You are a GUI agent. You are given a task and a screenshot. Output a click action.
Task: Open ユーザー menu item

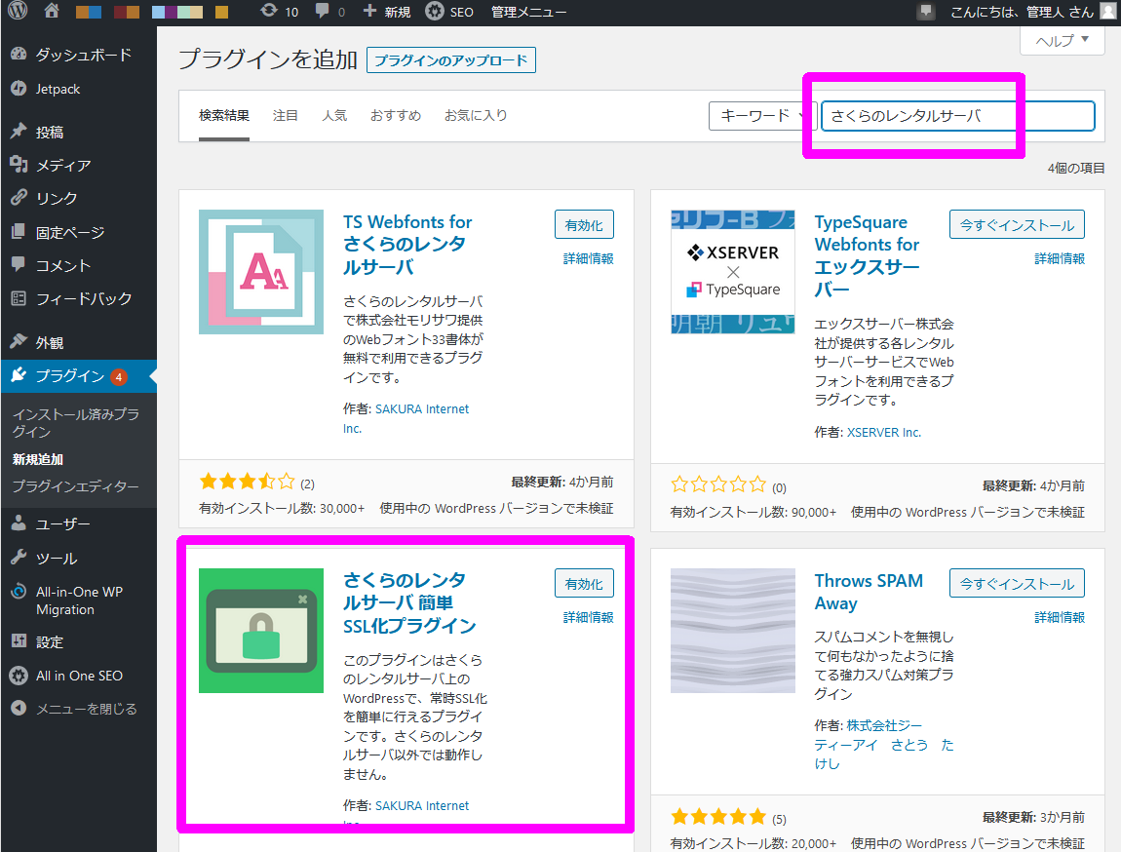pyautogui.click(x=79, y=523)
